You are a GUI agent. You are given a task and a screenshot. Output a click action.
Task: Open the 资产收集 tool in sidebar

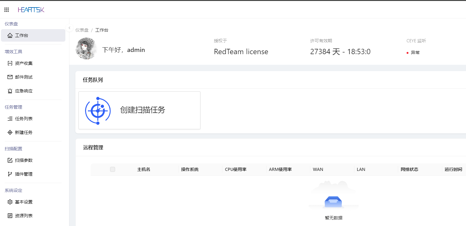[24, 63]
